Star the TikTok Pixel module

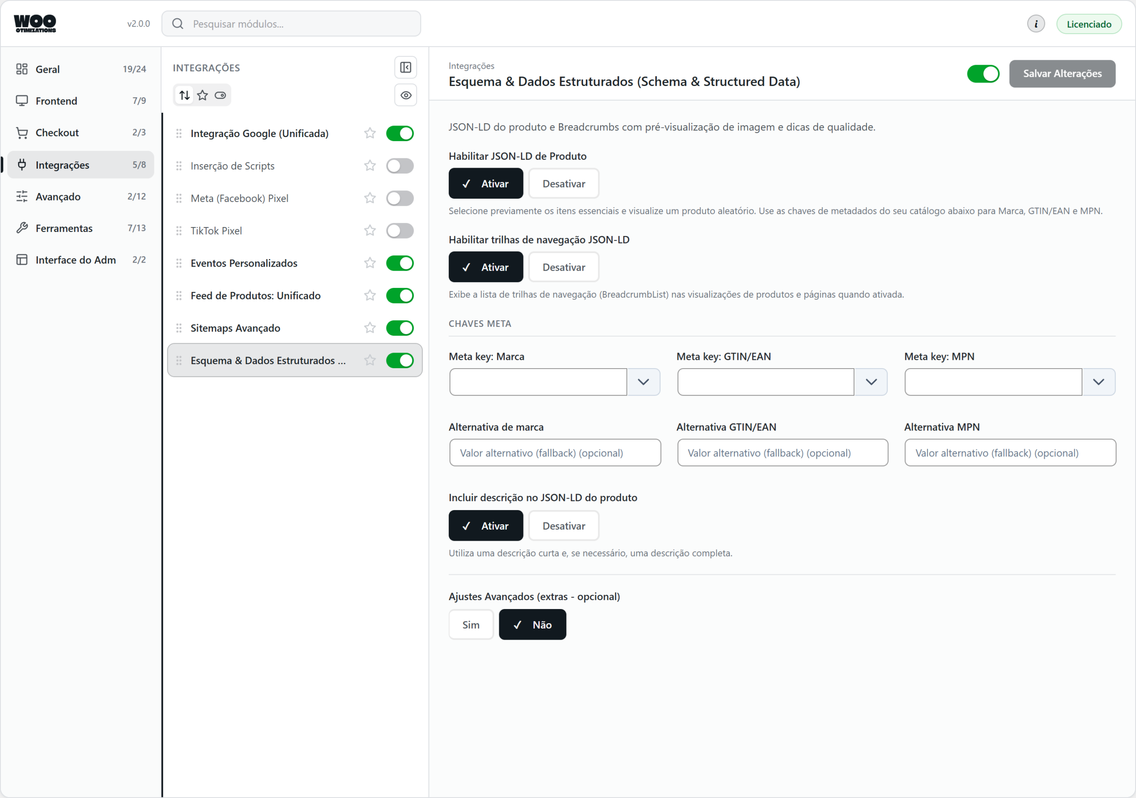(370, 231)
